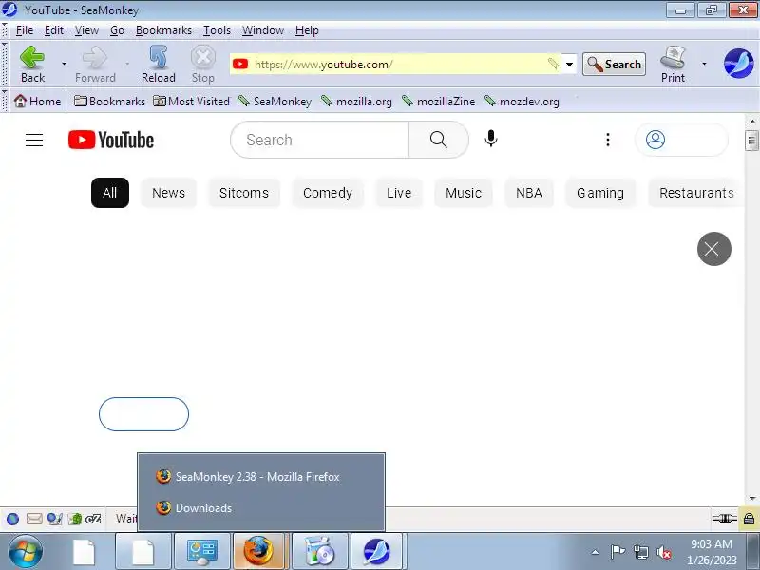Go to Home from the bookmarks toolbar
This screenshot has width=760, height=570.
(38, 102)
